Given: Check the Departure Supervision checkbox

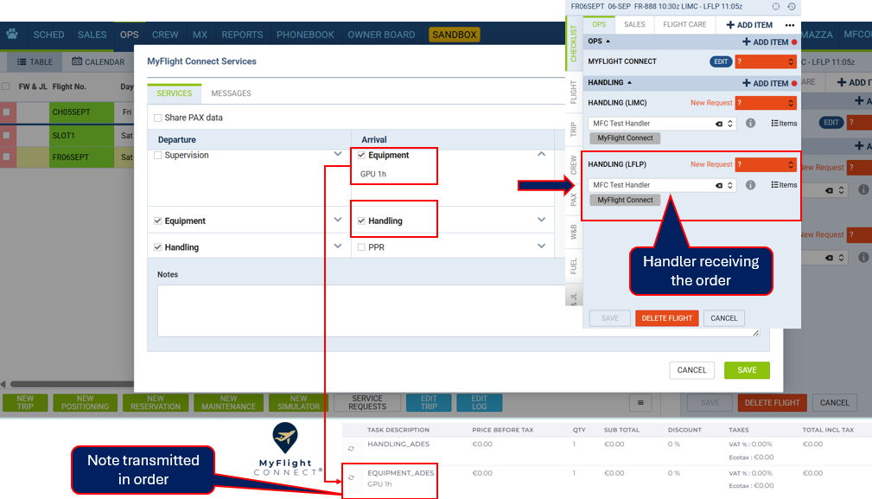Looking at the screenshot, I should (x=157, y=156).
